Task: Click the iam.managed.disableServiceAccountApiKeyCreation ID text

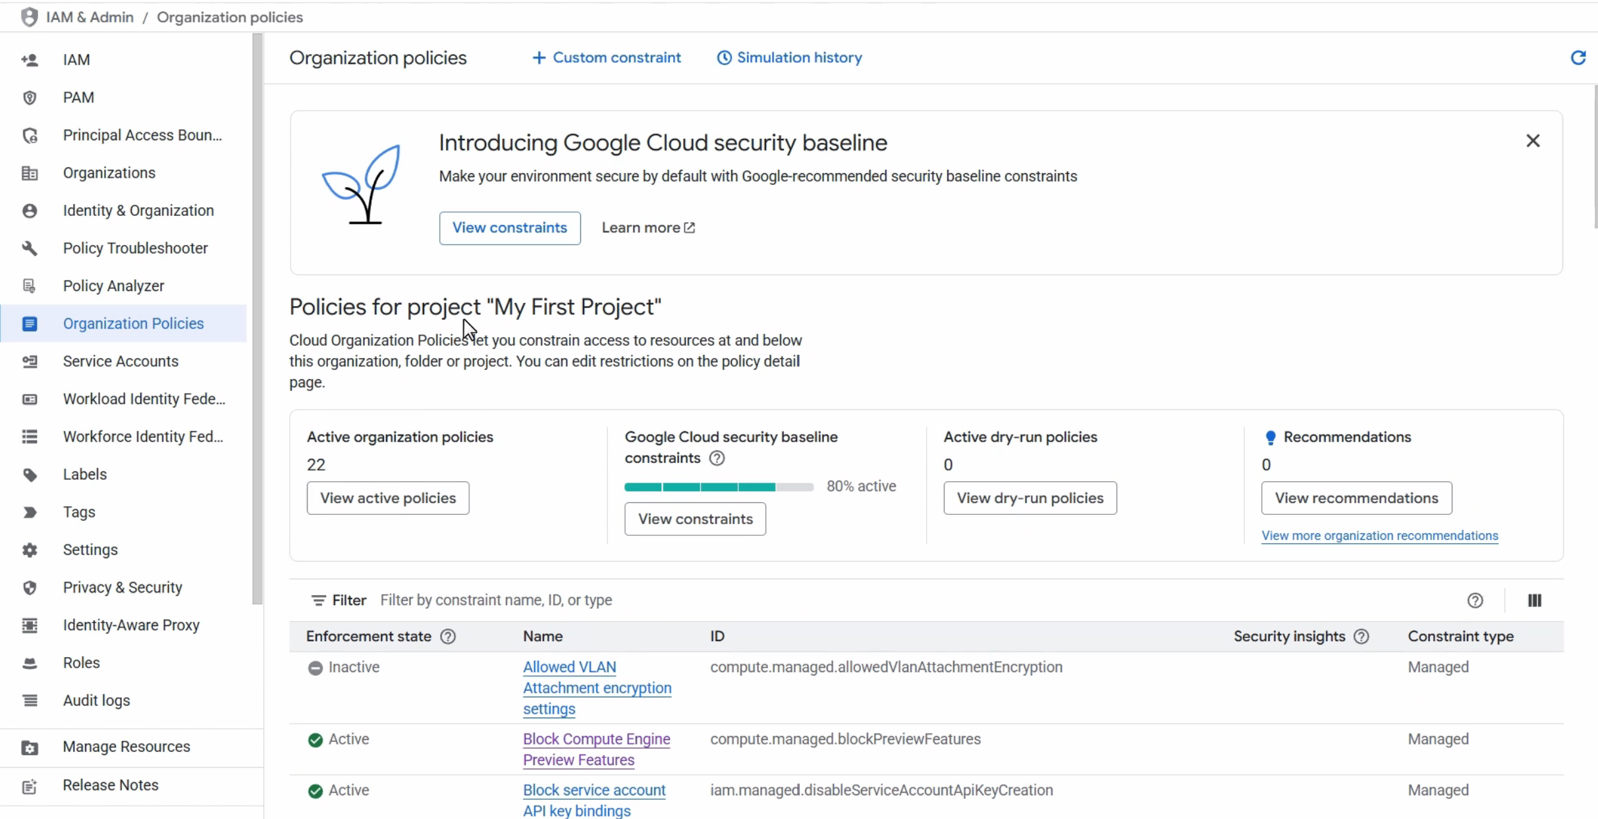Action: 881,790
